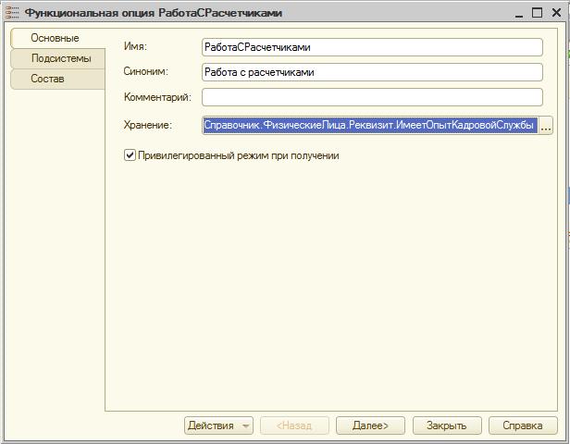Click the Синоним input field
This screenshot has height=444, width=570.
pos(372,72)
